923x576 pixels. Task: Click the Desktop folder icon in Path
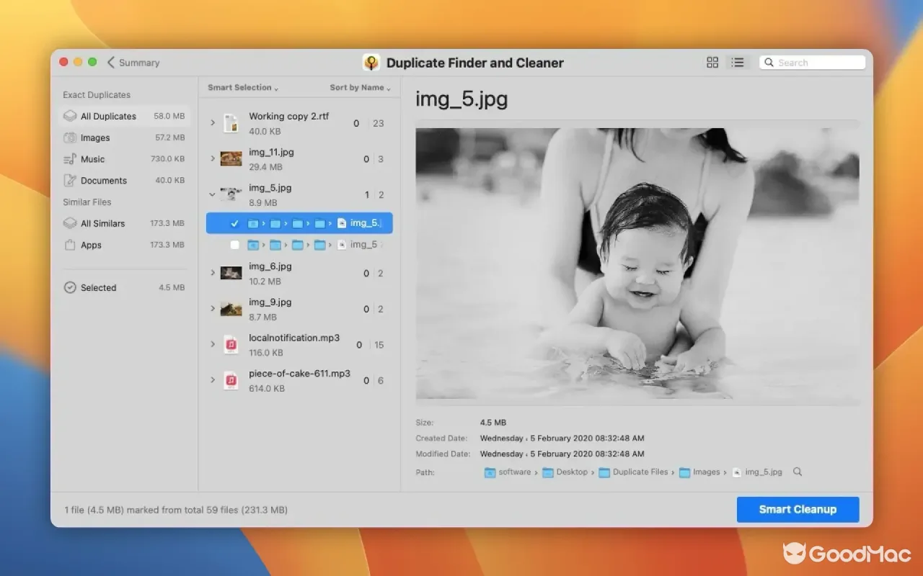548,472
